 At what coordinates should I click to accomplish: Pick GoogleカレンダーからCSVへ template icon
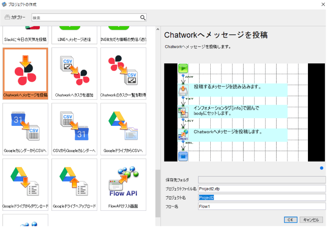25,129
